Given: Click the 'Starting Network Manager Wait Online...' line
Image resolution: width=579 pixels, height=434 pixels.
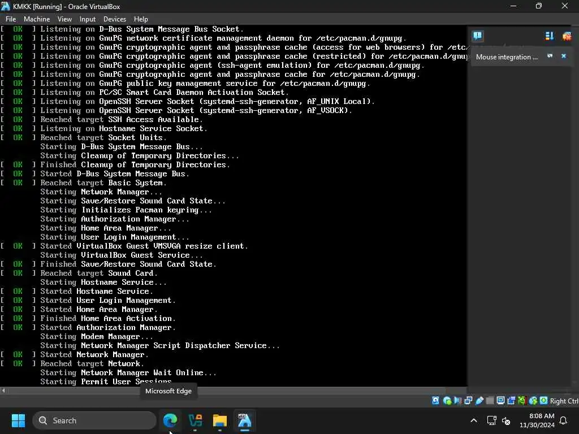Looking at the screenshot, I should (128, 373).
